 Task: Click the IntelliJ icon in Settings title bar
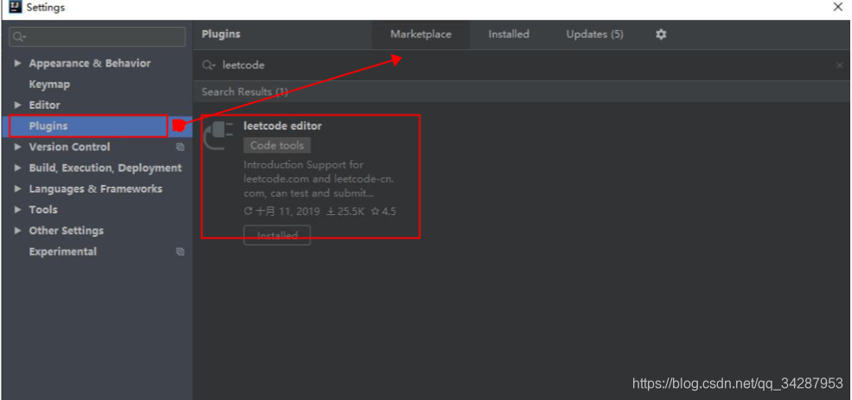16,7
